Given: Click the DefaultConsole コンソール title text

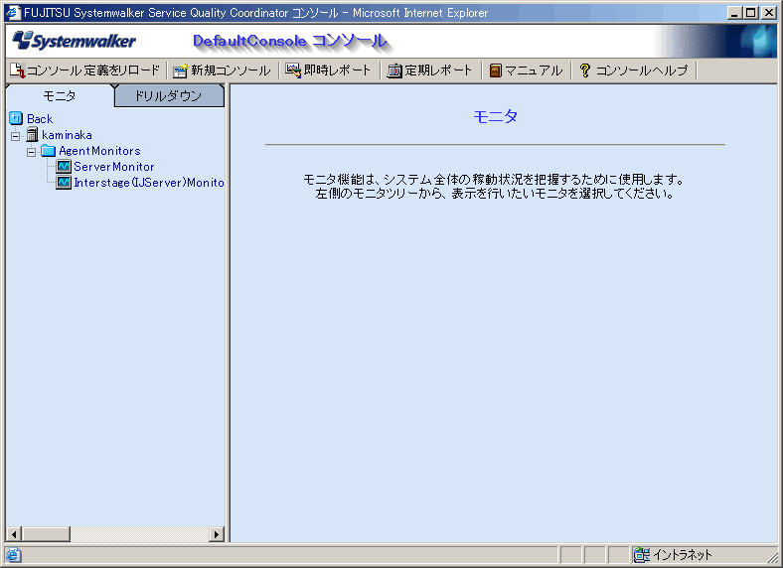Looking at the screenshot, I should [x=289, y=41].
